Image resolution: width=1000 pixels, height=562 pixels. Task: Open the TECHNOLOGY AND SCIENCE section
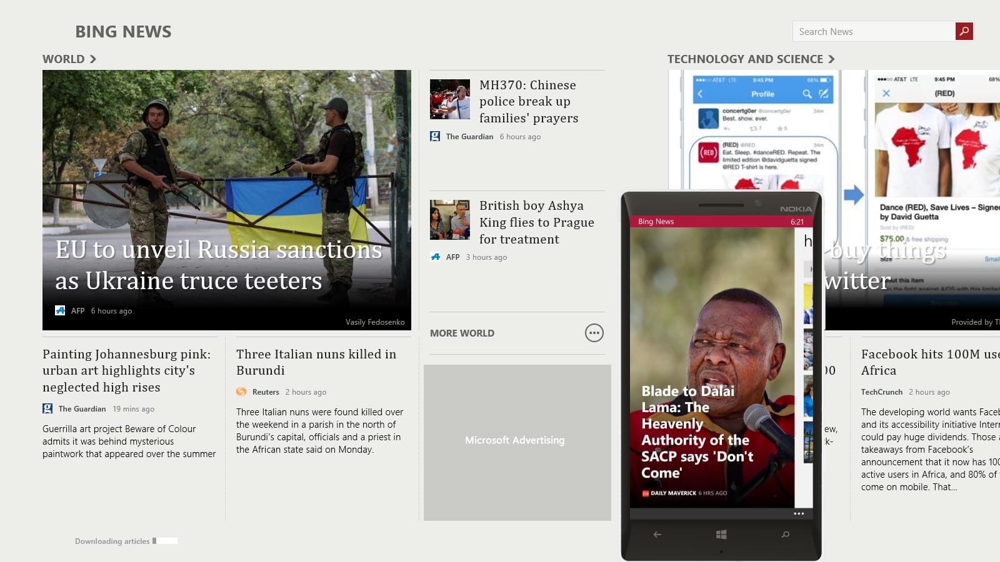point(745,59)
